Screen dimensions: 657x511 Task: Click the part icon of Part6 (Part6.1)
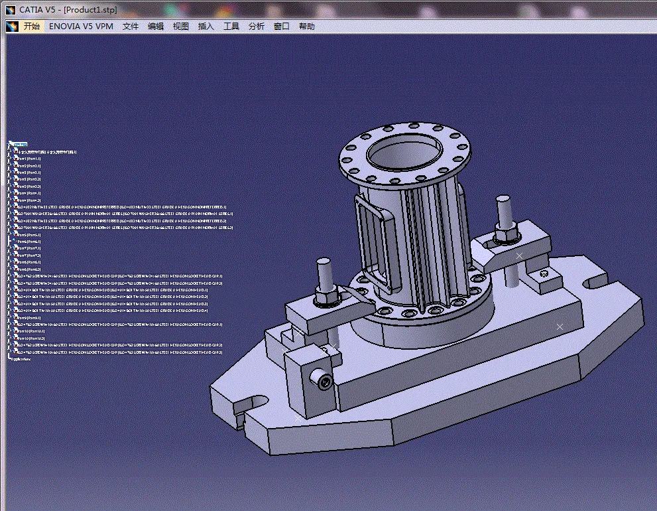[x=14, y=240]
